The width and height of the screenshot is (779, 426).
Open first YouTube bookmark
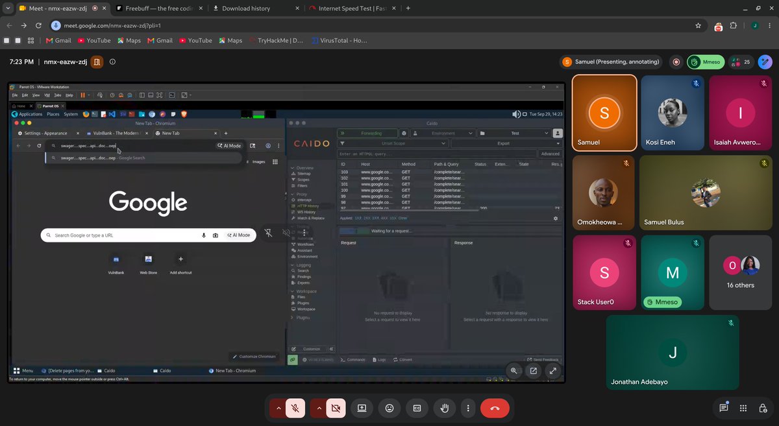tap(94, 40)
